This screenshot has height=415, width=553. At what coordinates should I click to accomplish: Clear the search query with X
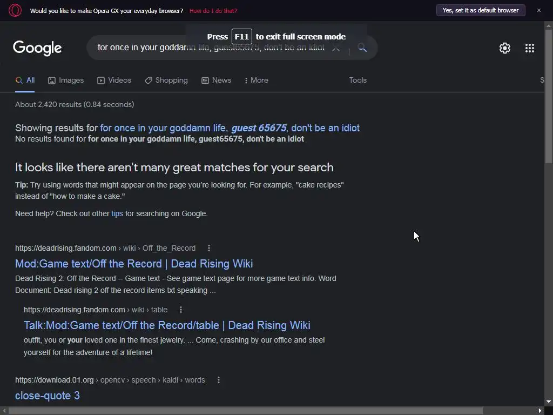[x=336, y=48]
